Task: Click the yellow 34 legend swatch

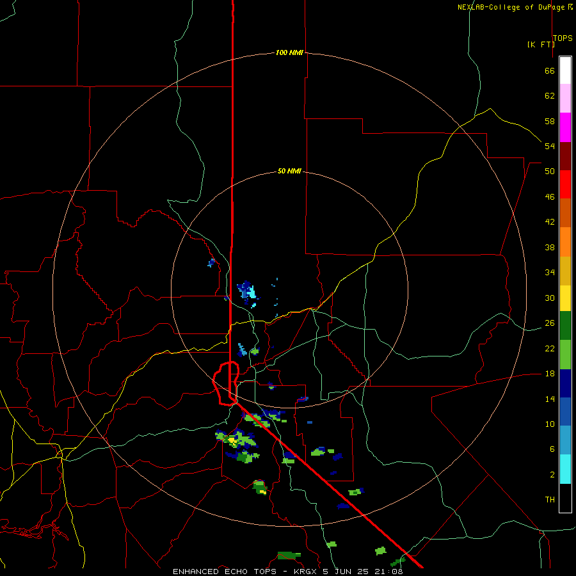Action: click(x=565, y=298)
